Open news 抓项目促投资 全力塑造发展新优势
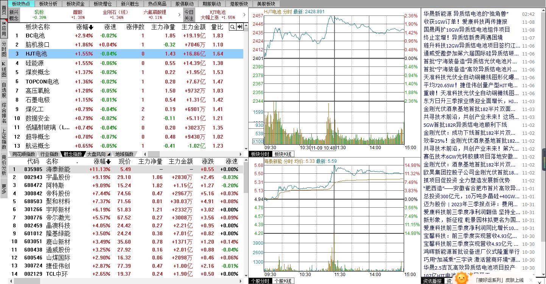The width and height of the screenshot is (546, 284). pos(467,181)
